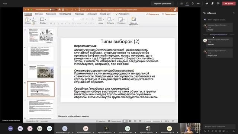238x134 pixels.
Task: Select slide 3 thumbnail
Action: [x=41, y=36]
